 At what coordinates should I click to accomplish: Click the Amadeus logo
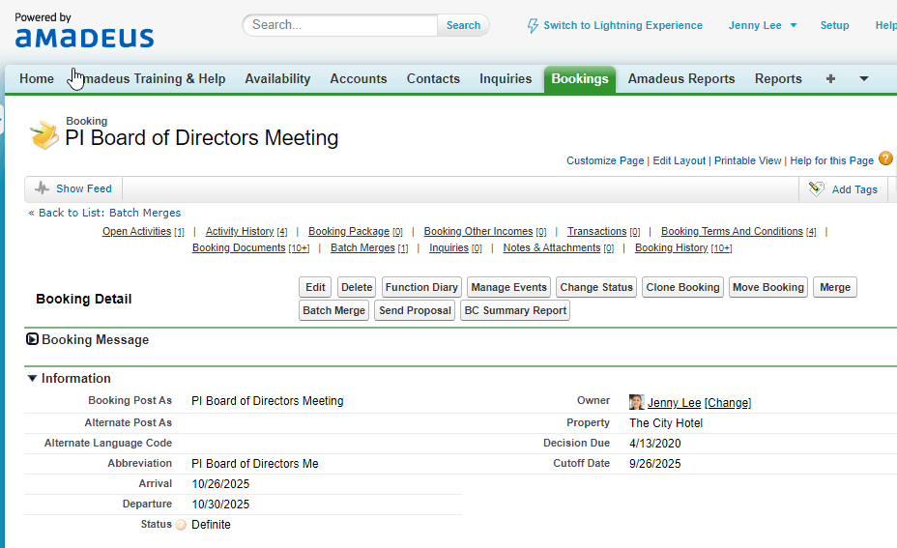(84, 38)
